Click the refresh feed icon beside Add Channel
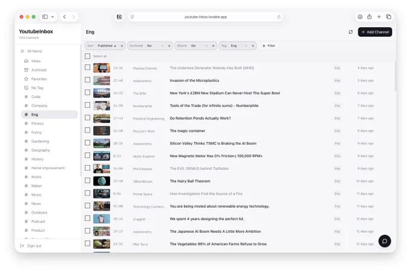 (x=351, y=32)
